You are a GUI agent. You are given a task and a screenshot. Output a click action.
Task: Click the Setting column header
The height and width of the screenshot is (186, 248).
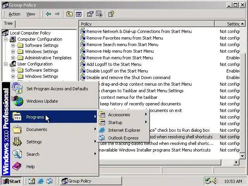[227, 24]
